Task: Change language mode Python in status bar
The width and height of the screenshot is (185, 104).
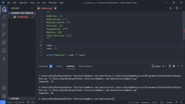Action: [170, 102]
